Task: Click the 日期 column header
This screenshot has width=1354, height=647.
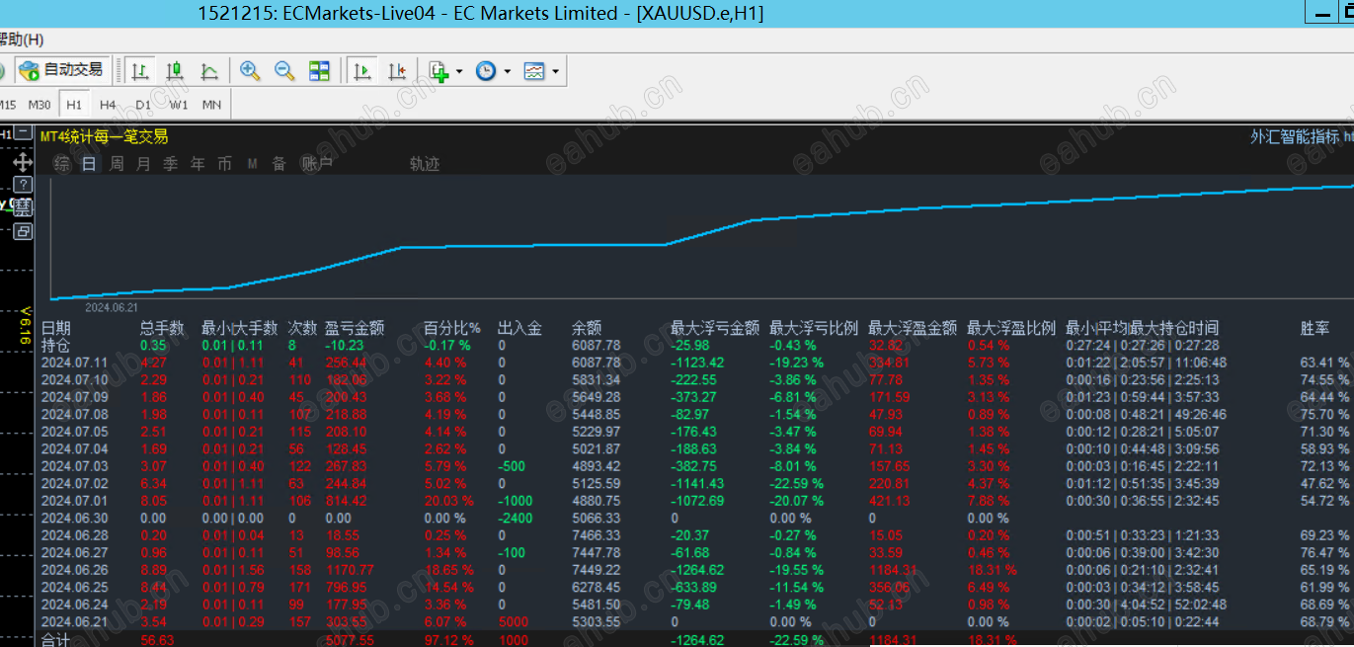Action: [x=56, y=328]
